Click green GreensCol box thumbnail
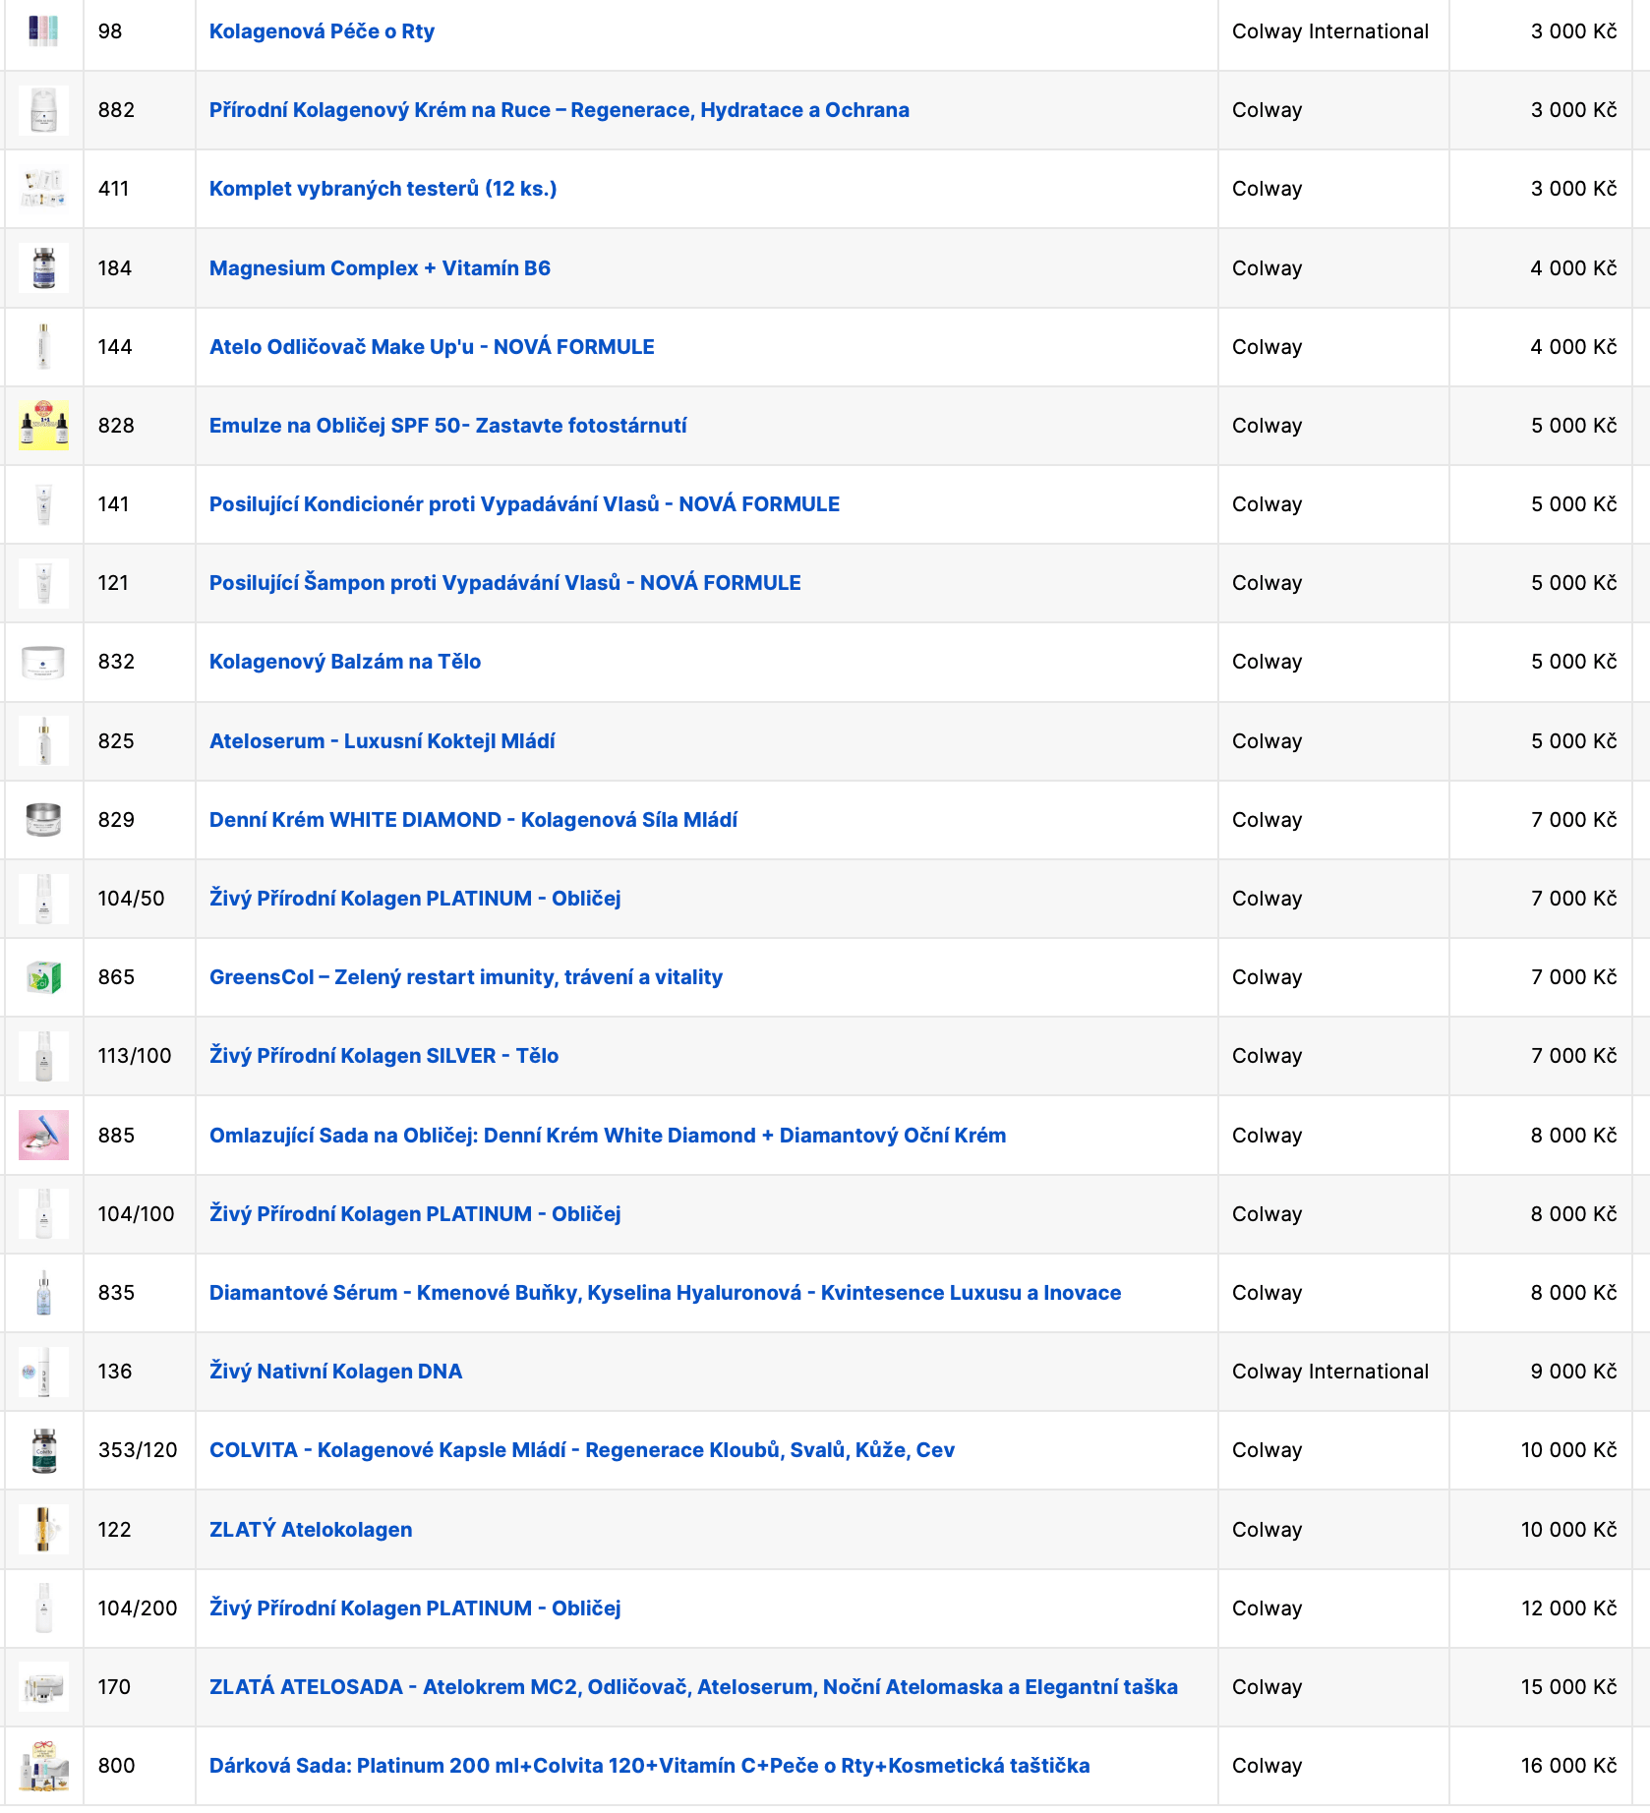 [43, 977]
